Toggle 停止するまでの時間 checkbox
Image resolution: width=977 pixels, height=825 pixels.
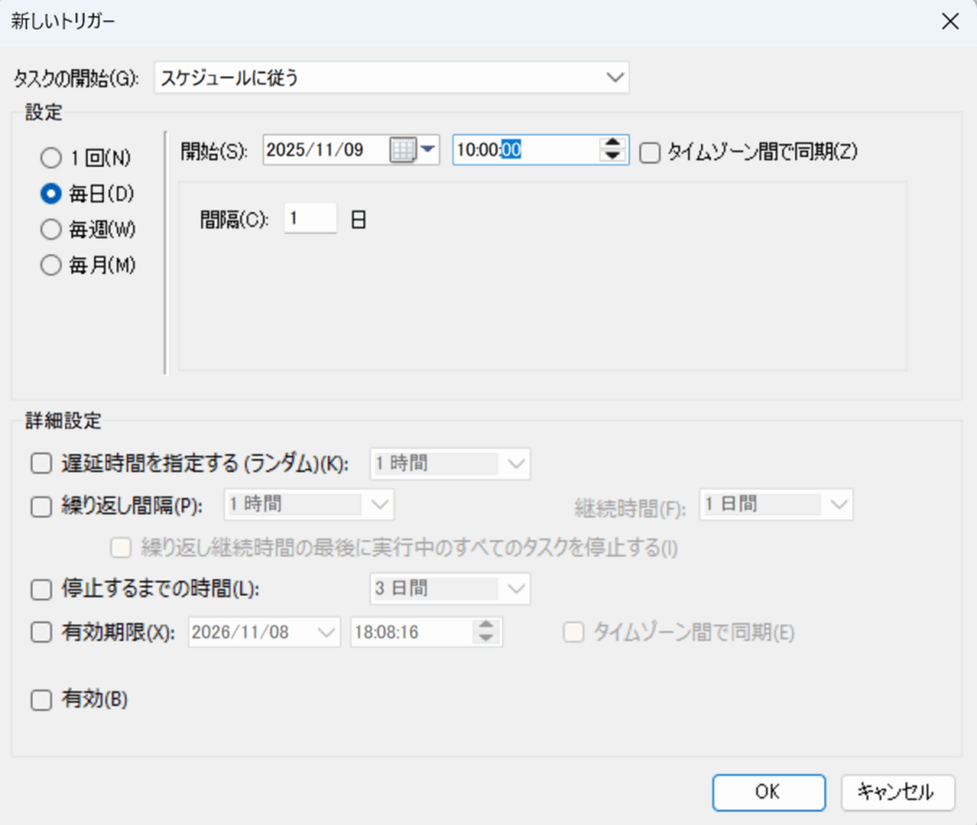coord(41,590)
